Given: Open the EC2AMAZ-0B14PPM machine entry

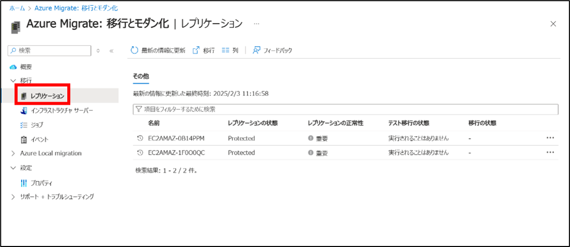Looking at the screenshot, I should [x=177, y=138].
